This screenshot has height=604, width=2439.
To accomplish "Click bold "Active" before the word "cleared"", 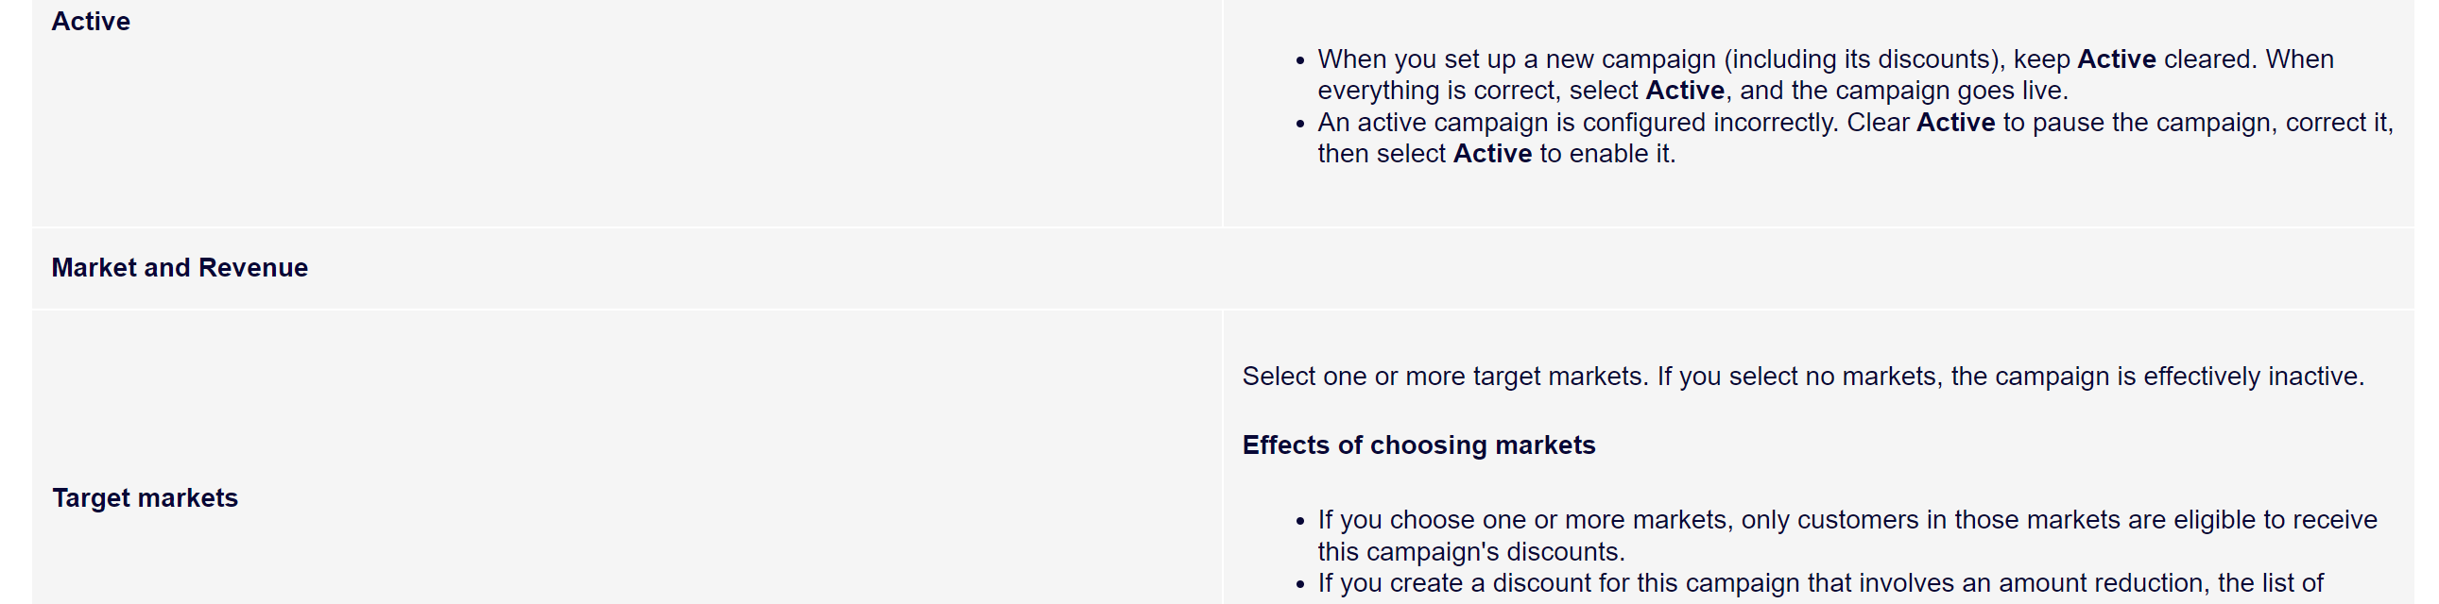I will 2116,59.
